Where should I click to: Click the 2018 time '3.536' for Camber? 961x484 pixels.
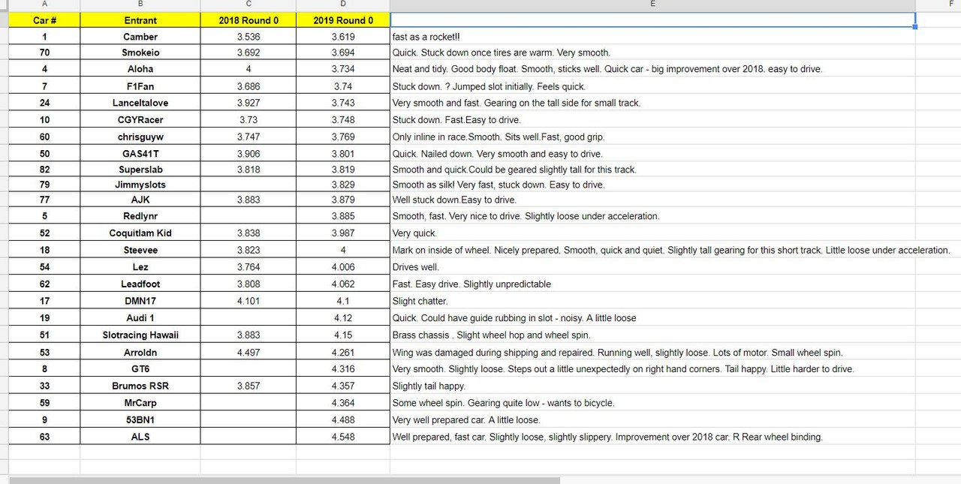tap(249, 37)
